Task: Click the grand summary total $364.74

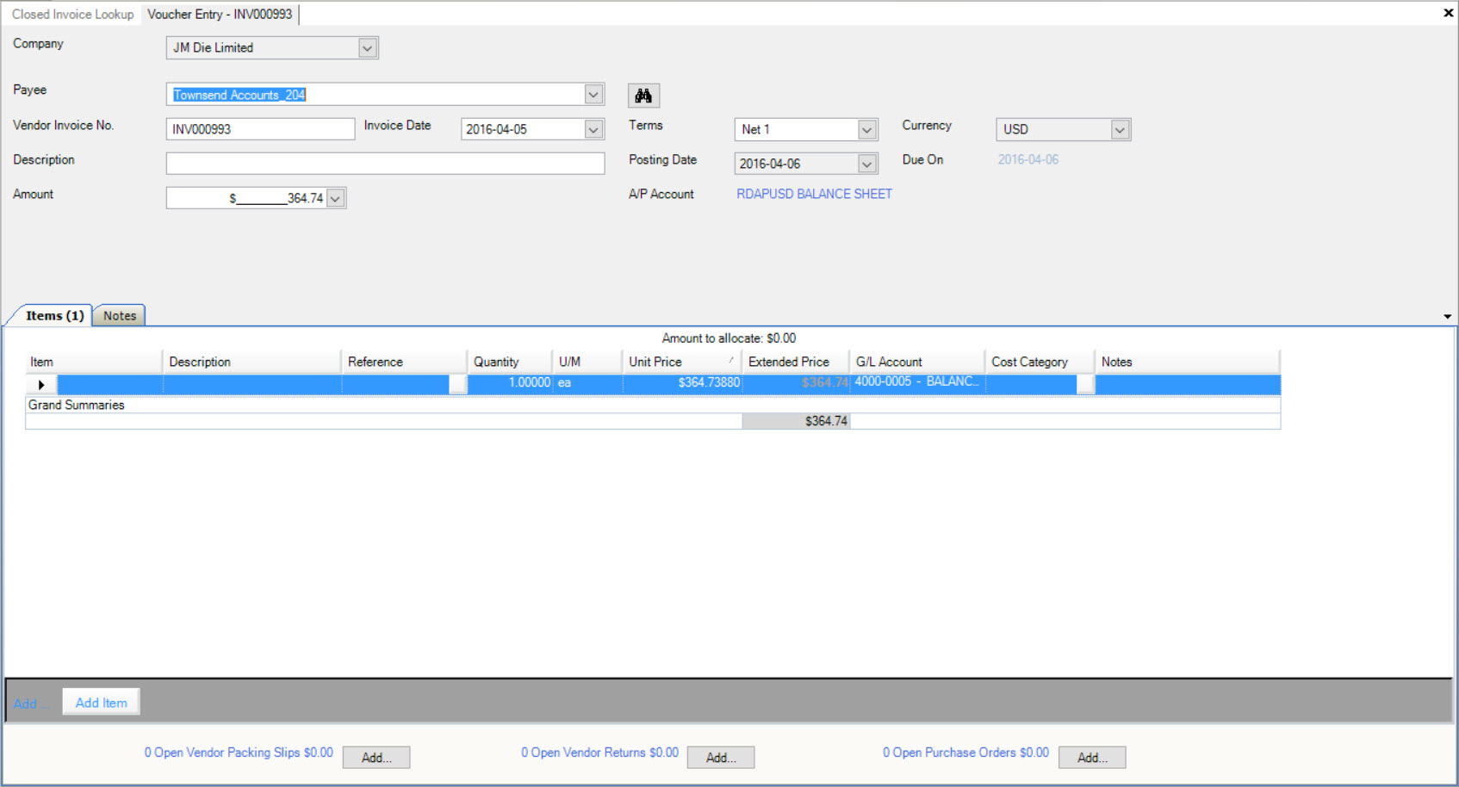Action: click(796, 421)
